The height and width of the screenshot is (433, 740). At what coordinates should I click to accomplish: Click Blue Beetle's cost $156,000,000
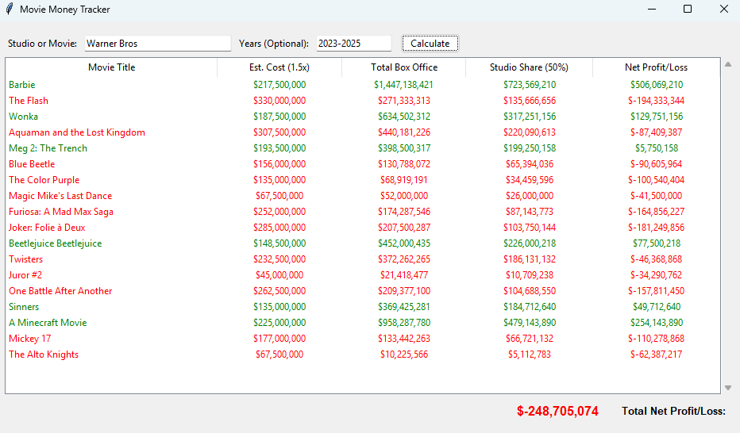tap(279, 164)
